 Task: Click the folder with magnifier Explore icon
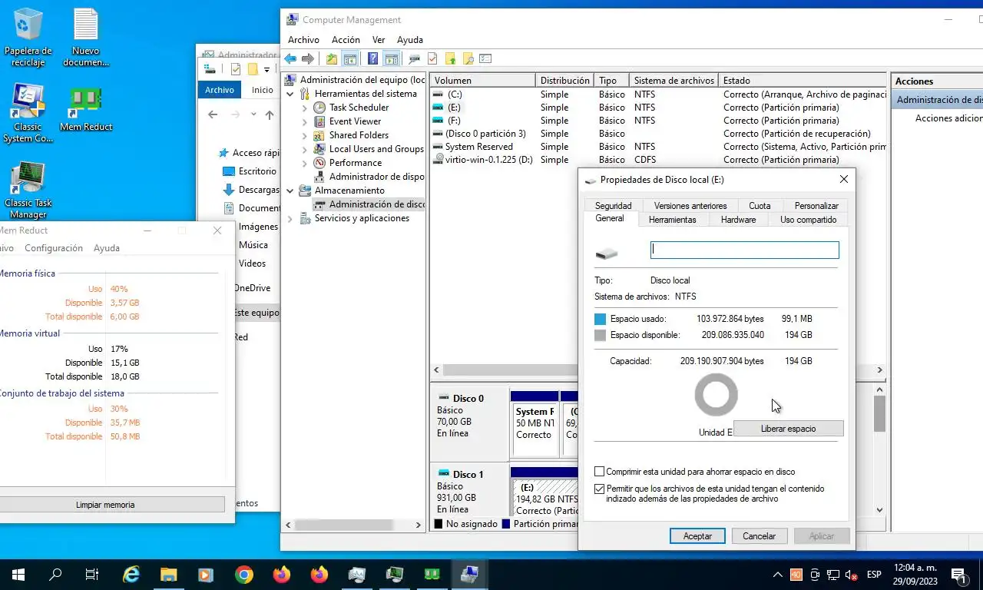point(468,58)
